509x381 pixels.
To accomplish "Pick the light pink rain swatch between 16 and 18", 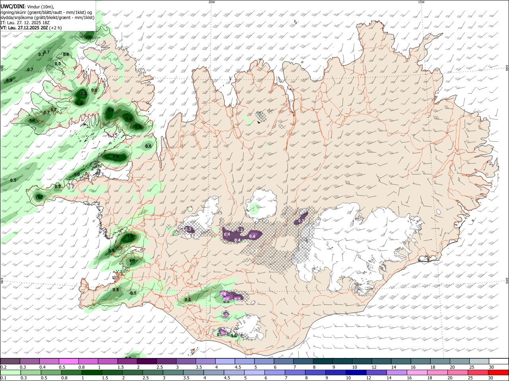I will (418, 373).
